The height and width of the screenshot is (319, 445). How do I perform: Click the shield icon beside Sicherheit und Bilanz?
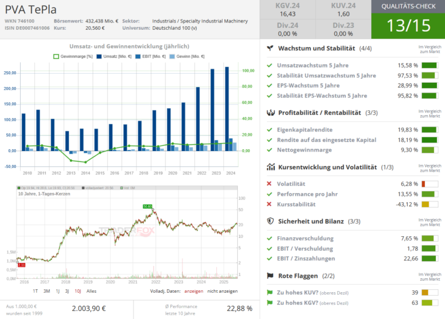270,221
